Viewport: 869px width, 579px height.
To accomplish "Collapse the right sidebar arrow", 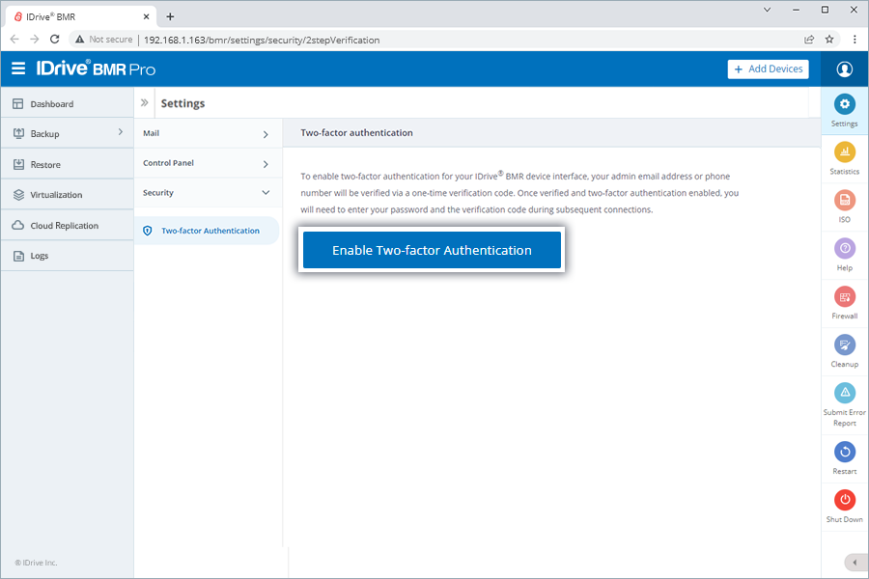I will pyautogui.click(x=855, y=563).
